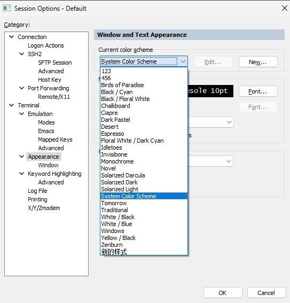Screen dimensions: 290x303
Task: Pick Espresso color scheme
Action: pyautogui.click(x=144, y=134)
